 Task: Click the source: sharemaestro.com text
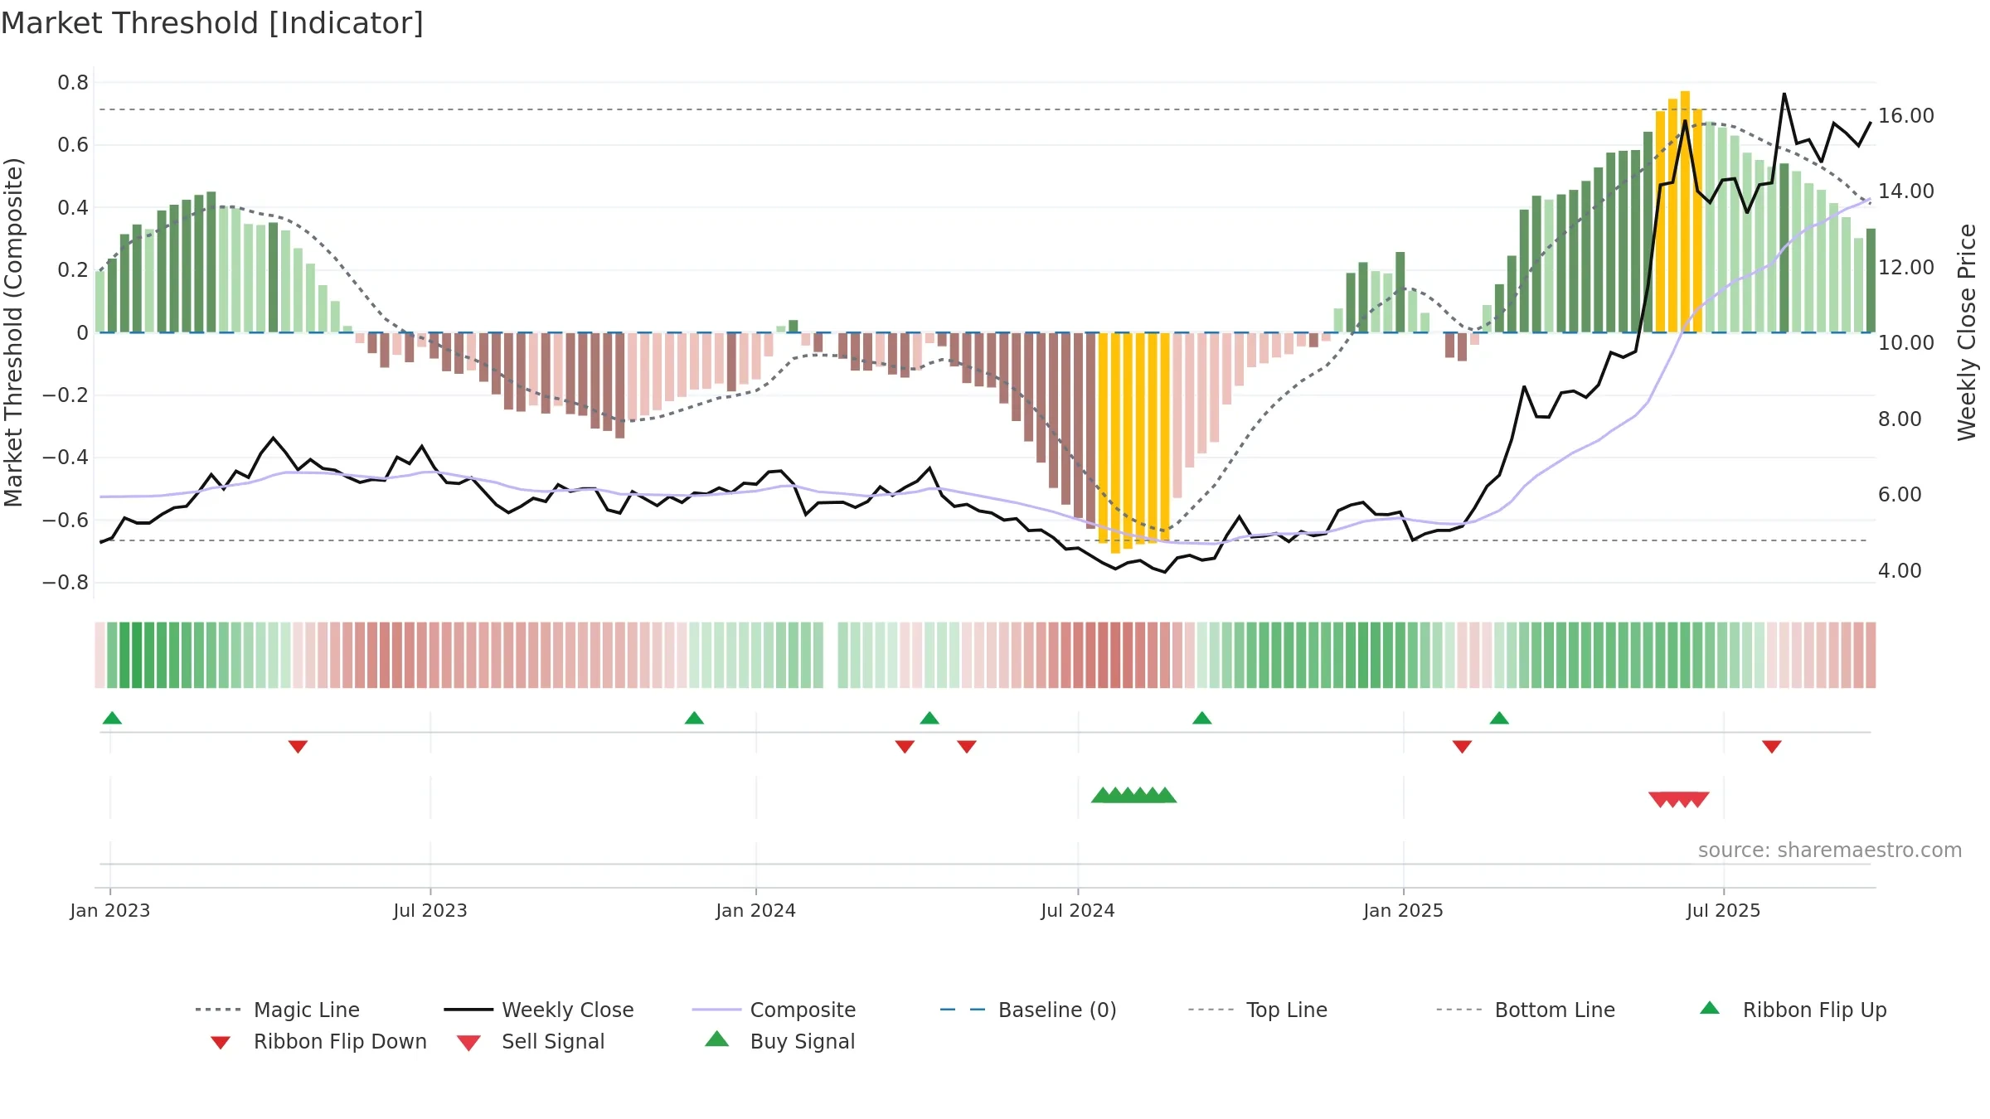1829,850
